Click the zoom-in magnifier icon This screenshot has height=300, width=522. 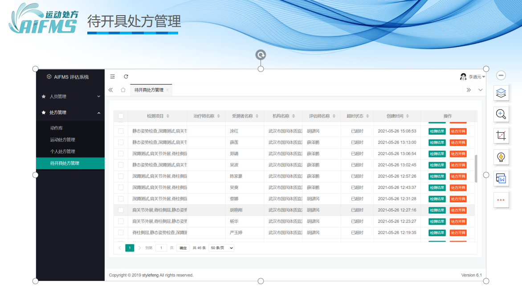pos(501,114)
